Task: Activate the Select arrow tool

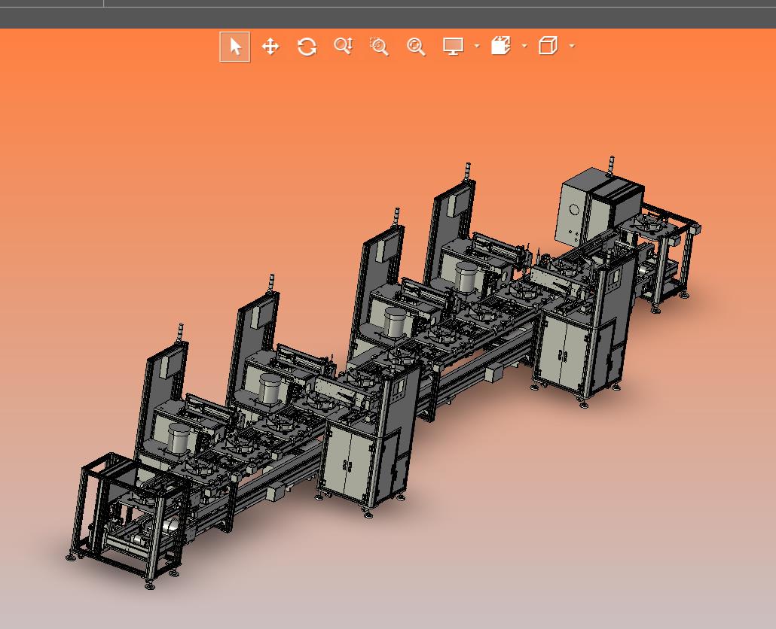Action: coord(234,47)
